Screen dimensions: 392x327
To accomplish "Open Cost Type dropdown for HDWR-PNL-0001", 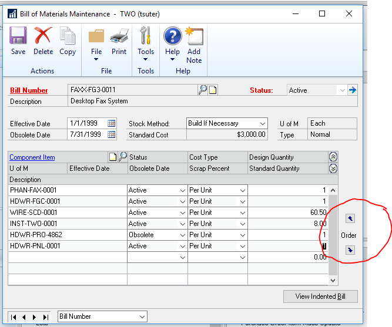I will [243, 247].
